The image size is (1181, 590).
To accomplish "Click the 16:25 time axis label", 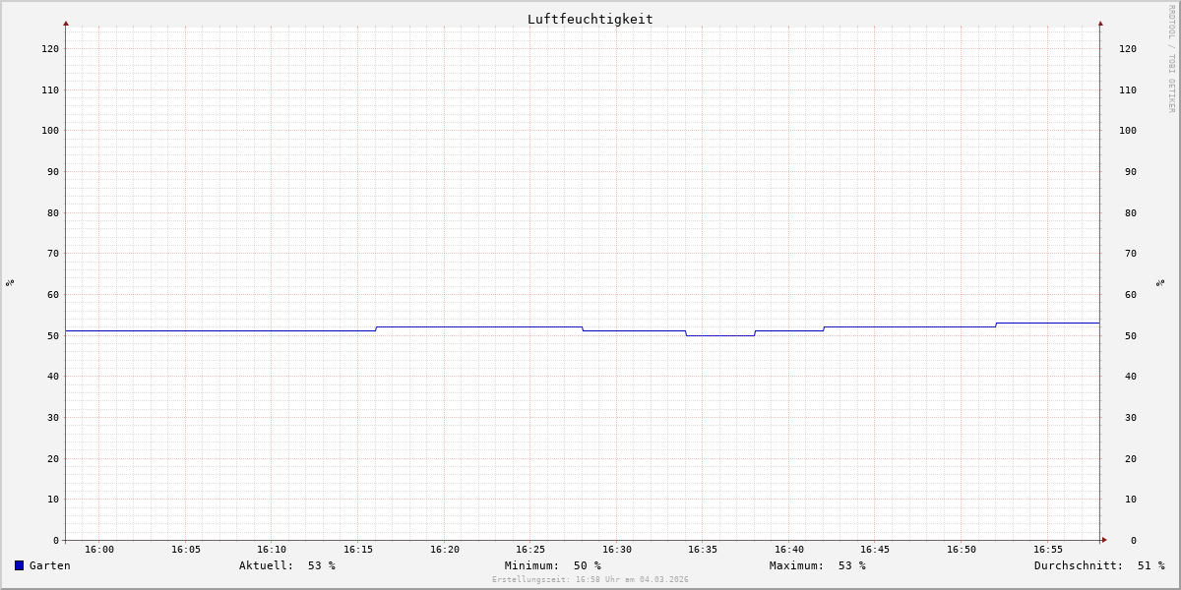I will click(x=530, y=550).
